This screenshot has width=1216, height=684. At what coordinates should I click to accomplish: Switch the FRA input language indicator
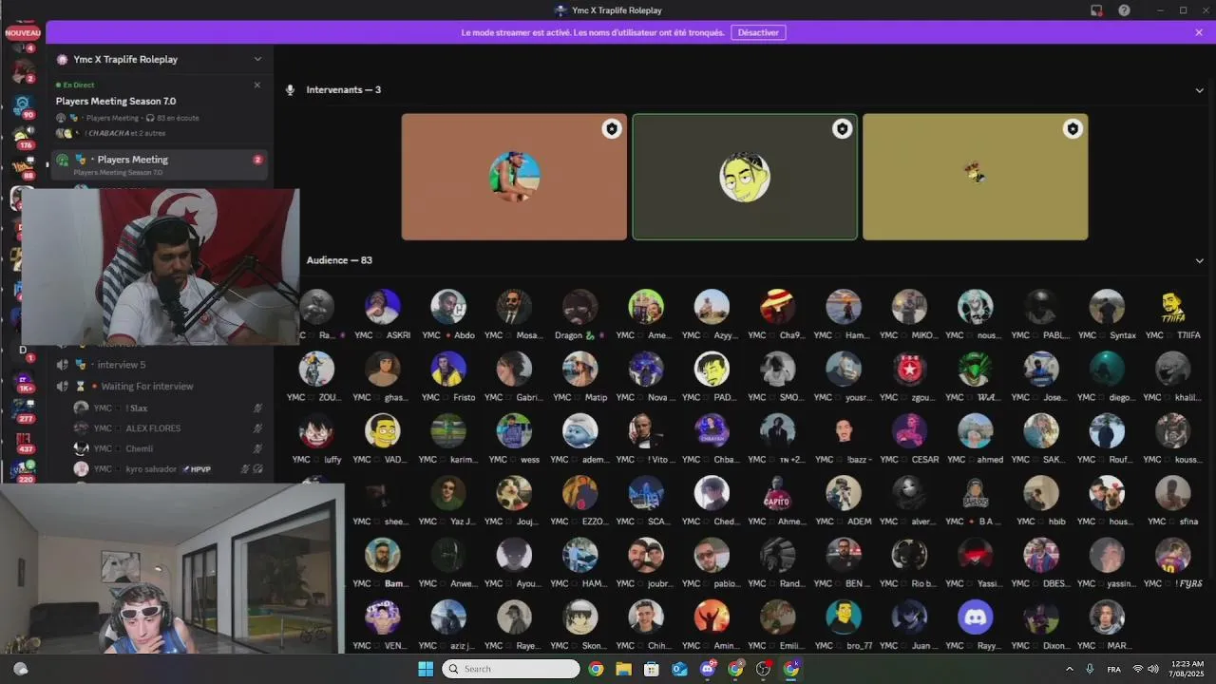tap(1113, 669)
